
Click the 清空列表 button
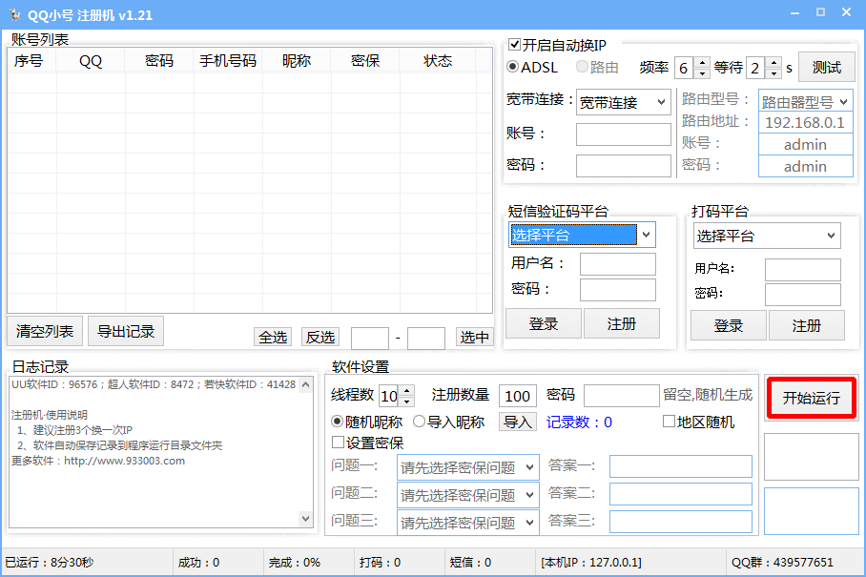[x=45, y=331]
